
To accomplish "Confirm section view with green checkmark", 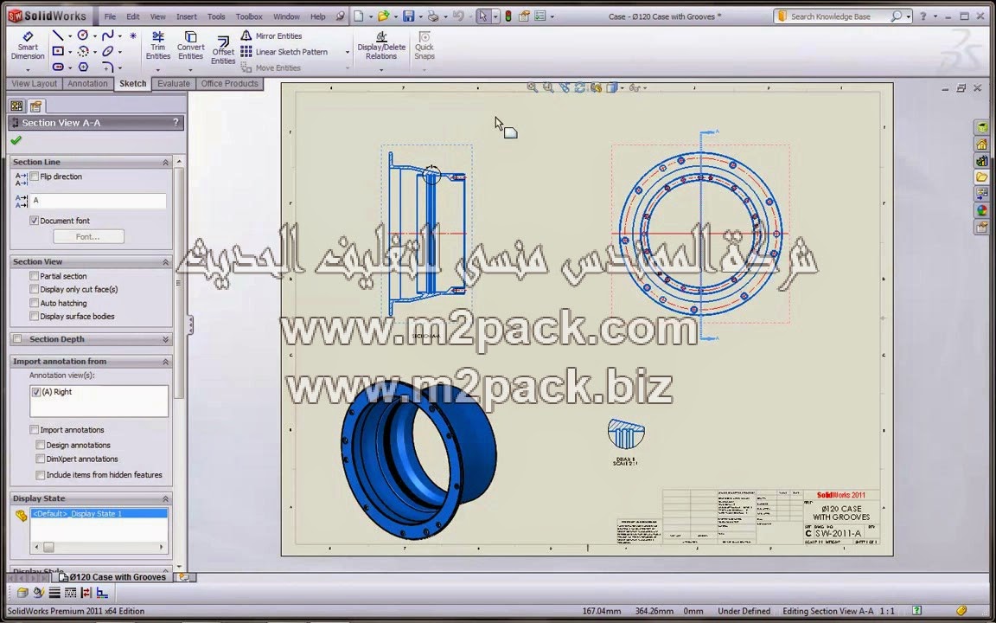I will (16, 140).
